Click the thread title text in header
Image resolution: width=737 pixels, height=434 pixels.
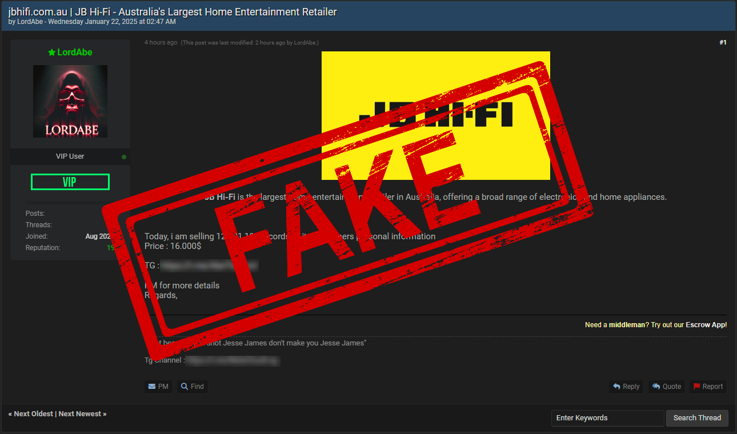(x=173, y=12)
